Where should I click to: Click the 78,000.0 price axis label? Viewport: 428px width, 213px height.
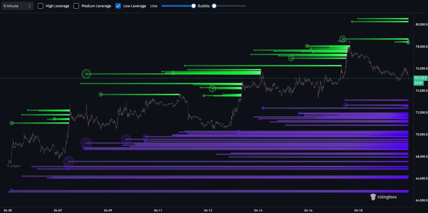421,47
